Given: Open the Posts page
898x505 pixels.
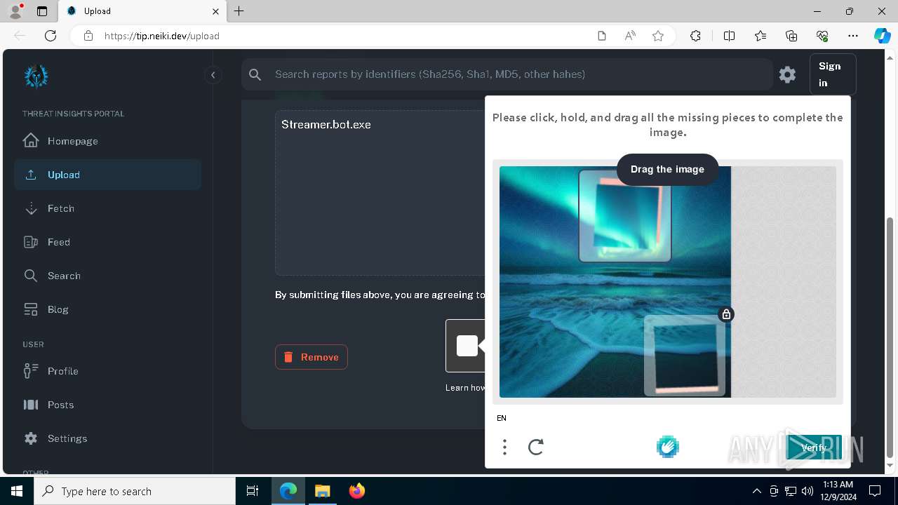Looking at the screenshot, I should coord(107,405).
